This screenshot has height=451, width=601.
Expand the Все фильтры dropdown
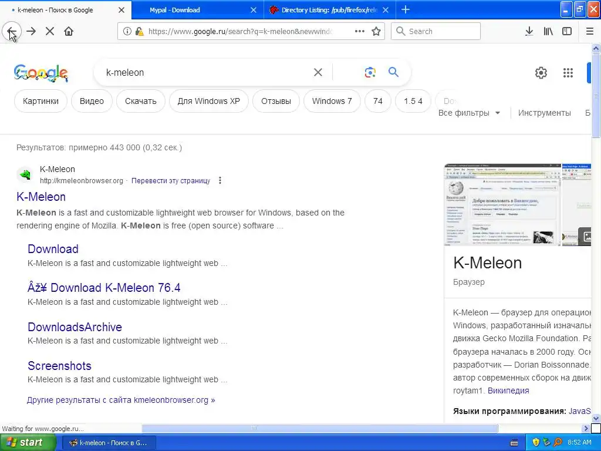coord(469,113)
